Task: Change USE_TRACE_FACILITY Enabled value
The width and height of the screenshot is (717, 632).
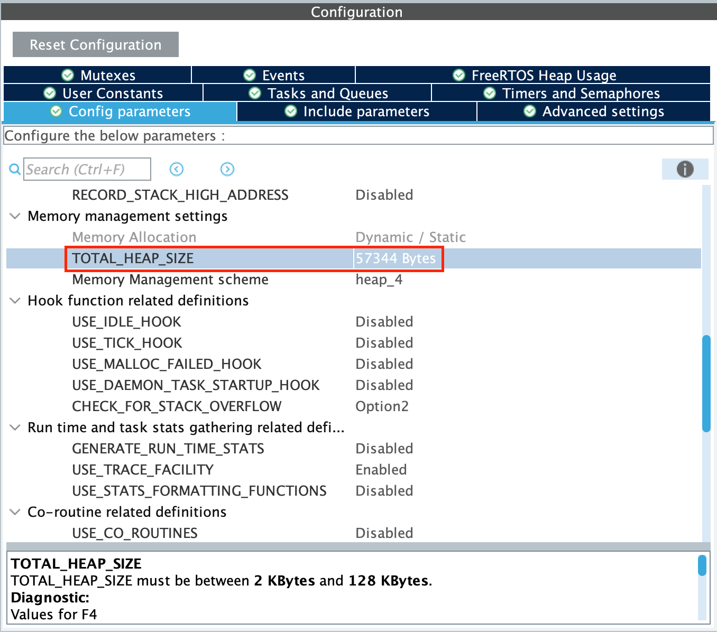Action: (381, 470)
